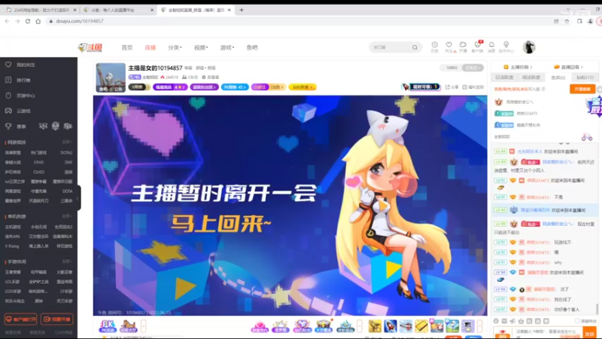
Task: Click the chat panel scrollbar
Action: [597, 309]
